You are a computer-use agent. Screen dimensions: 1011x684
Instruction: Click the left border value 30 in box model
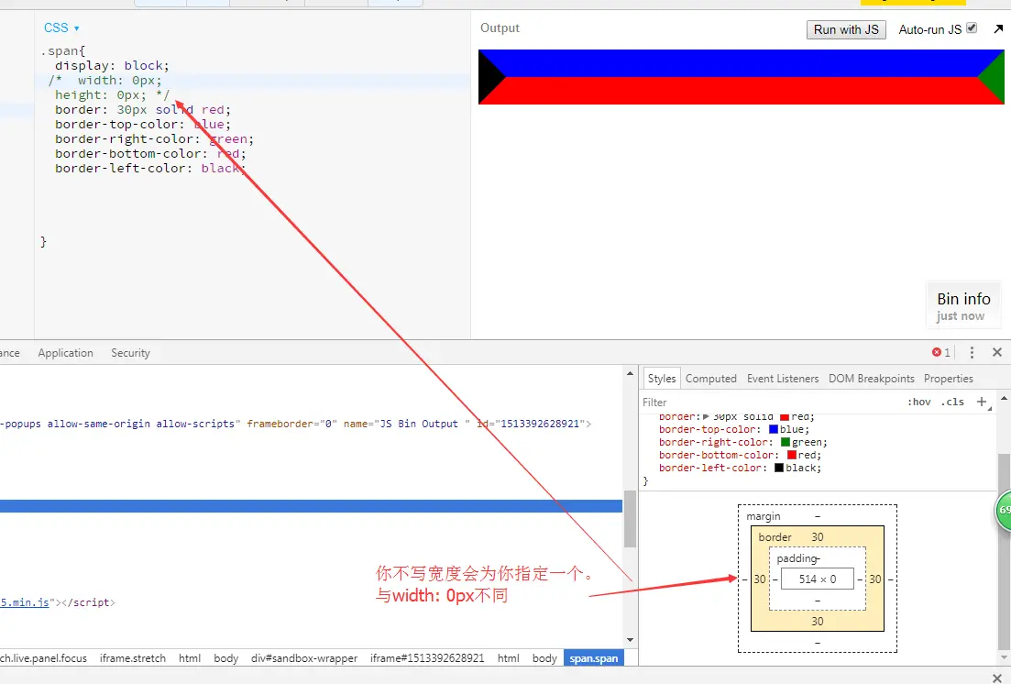click(x=760, y=579)
